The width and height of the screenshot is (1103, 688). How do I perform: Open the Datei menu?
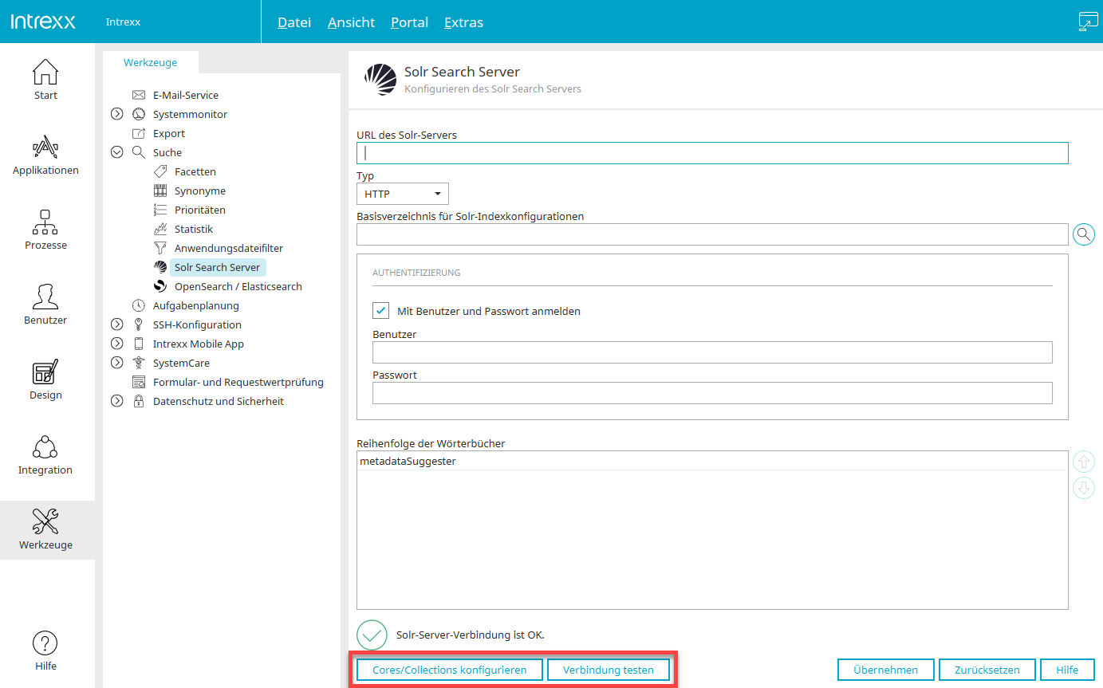[x=293, y=22]
